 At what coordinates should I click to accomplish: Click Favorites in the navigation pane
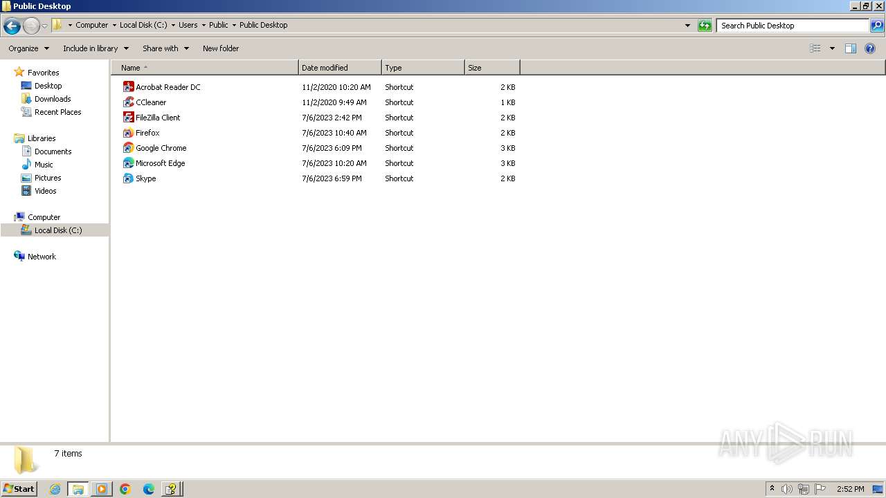(43, 73)
